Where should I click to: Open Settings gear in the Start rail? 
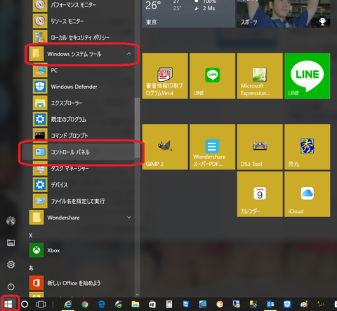pyautogui.click(x=11, y=265)
